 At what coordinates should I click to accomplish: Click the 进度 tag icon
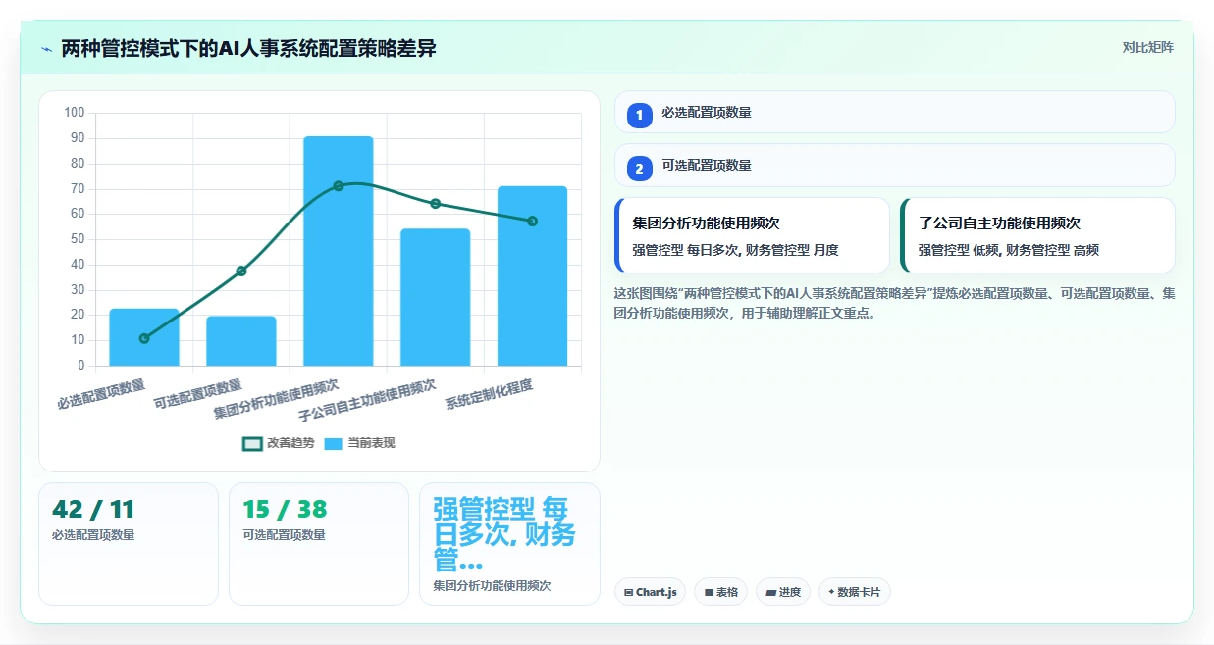click(771, 592)
